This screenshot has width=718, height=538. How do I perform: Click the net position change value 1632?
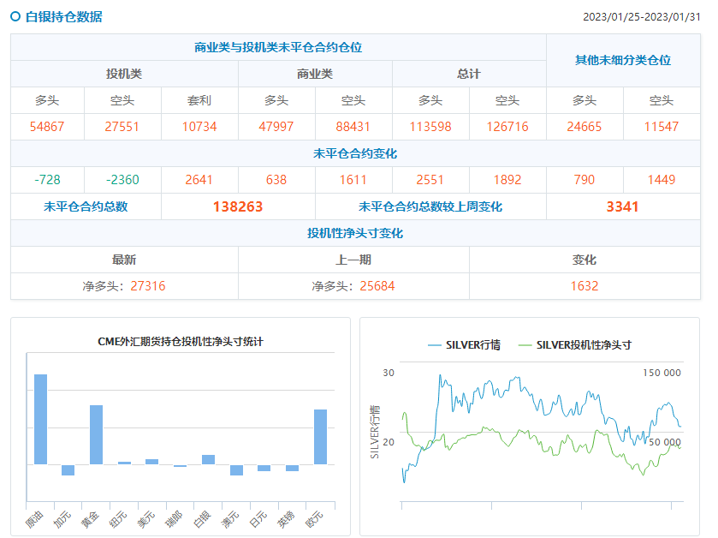click(x=584, y=286)
